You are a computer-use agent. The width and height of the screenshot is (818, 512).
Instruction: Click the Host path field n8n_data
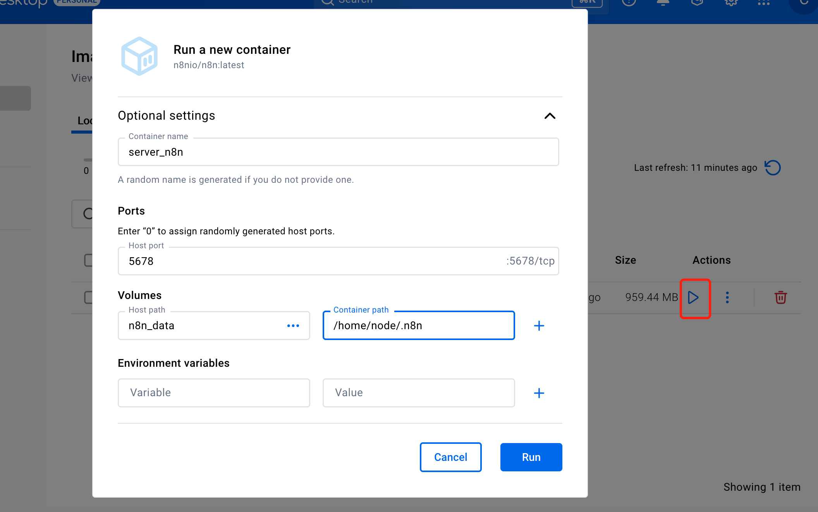click(x=201, y=326)
